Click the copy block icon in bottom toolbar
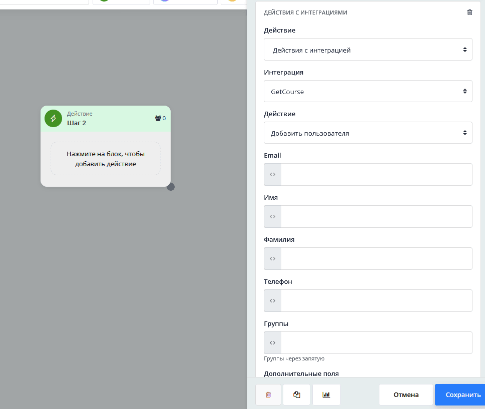Screen dimensions: 485x409 (x=297, y=394)
